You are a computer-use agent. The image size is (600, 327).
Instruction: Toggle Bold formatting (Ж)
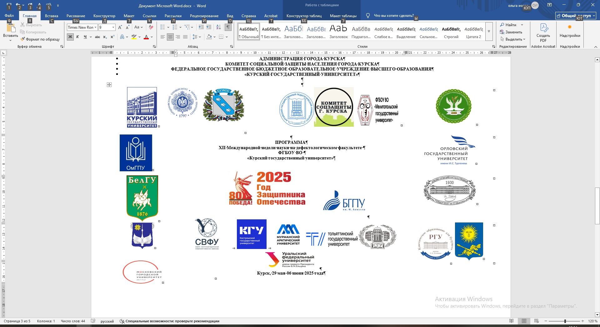click(x=70, y=37)
